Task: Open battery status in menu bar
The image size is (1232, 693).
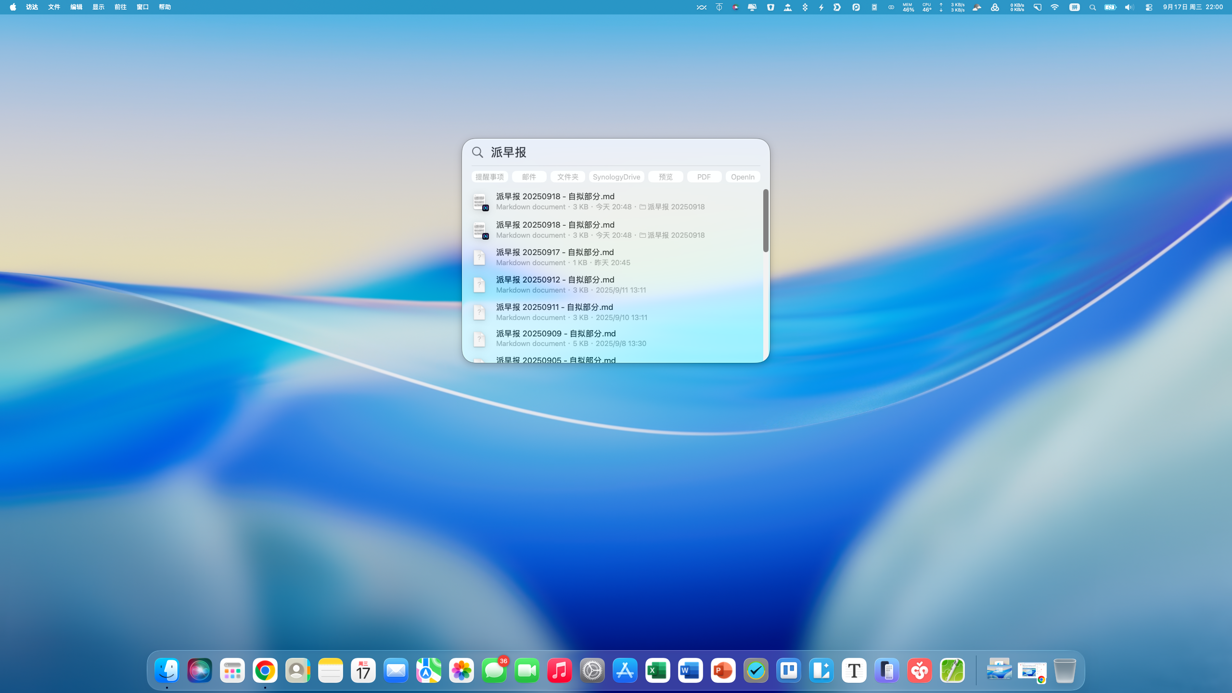Action: [x=1110, y=7]
